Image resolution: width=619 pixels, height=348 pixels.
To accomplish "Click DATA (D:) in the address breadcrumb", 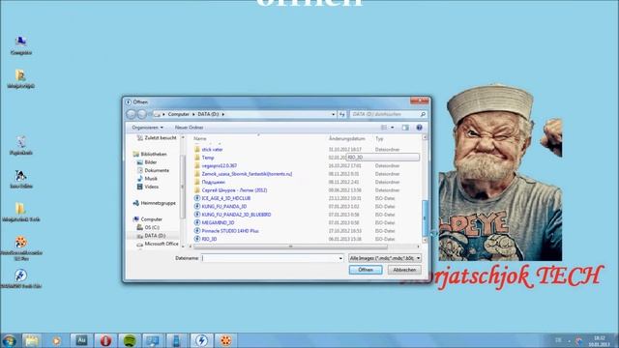I will click(208, 114).
